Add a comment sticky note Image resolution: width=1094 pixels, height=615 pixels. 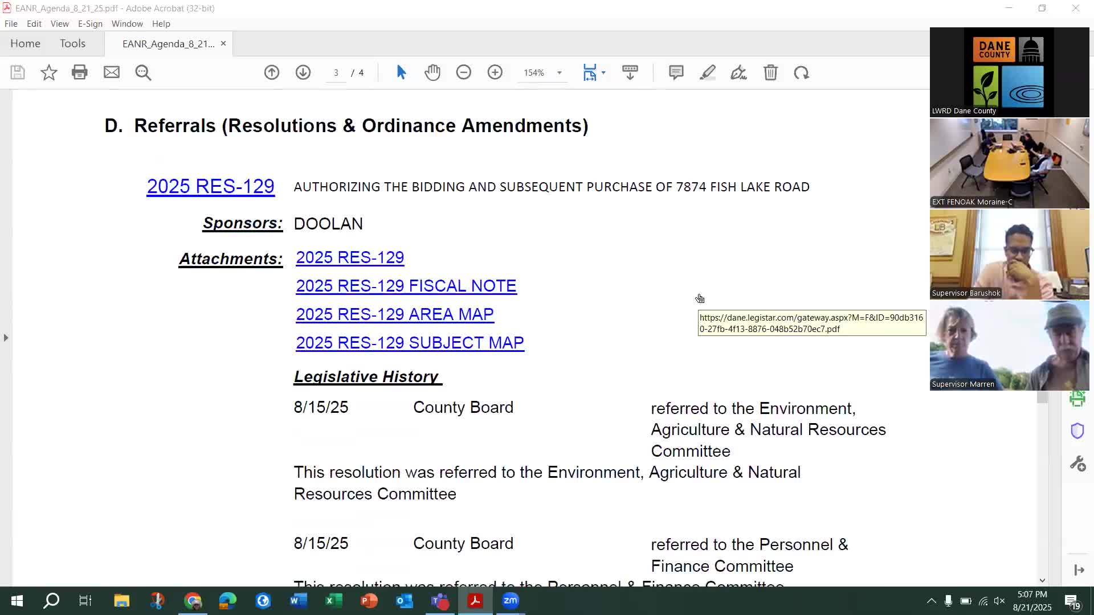tap(676, 72)
